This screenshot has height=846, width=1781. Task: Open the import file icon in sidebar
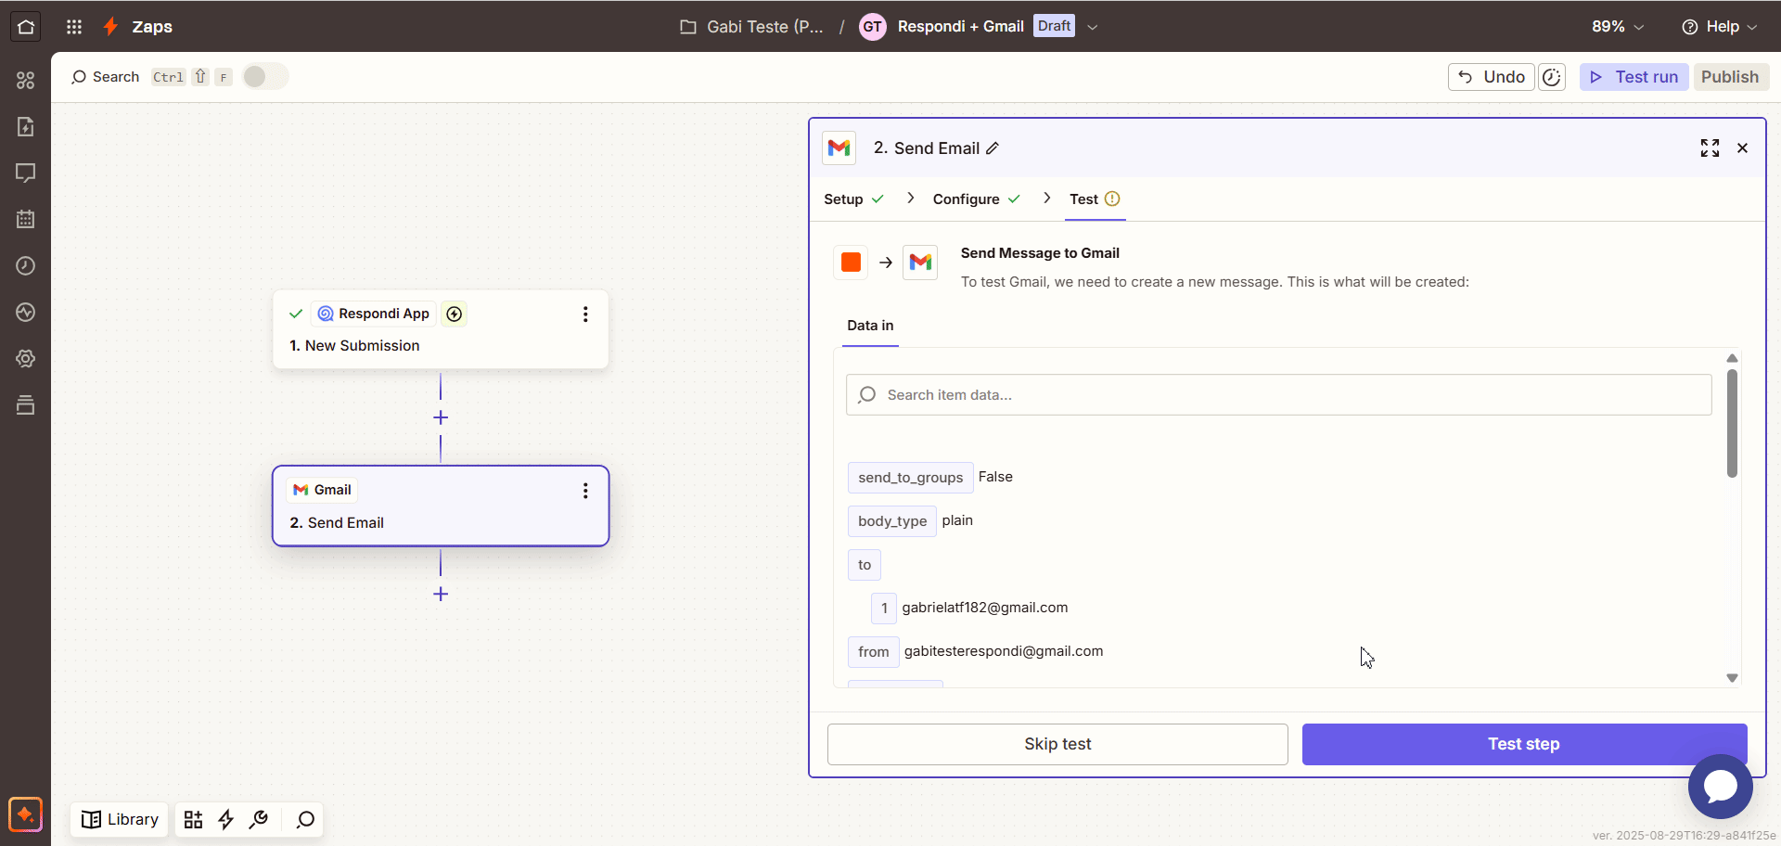[26, 127]
